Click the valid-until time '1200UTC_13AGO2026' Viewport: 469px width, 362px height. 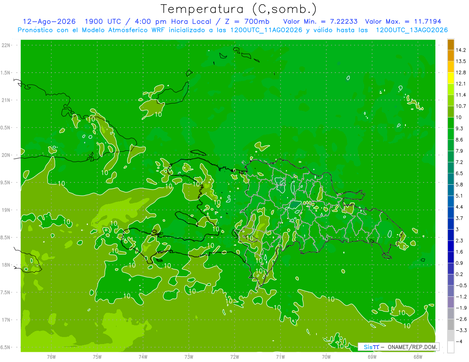tap(412, 30)
